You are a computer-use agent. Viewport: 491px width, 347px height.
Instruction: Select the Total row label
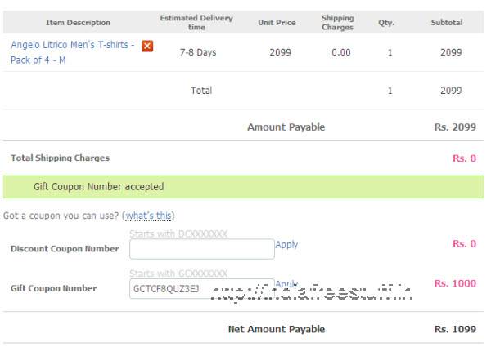tap(201, 91)
